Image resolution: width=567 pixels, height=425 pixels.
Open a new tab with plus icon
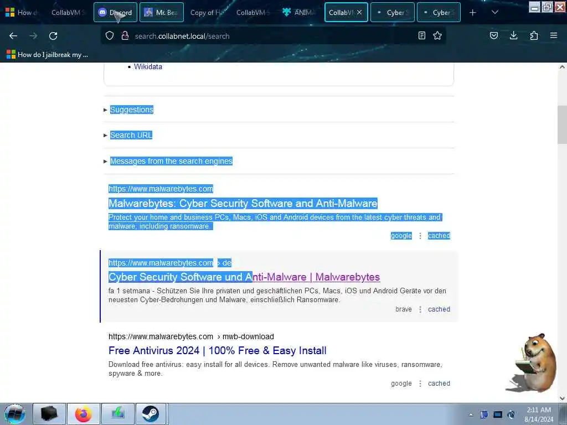click(x=473, y=13)
